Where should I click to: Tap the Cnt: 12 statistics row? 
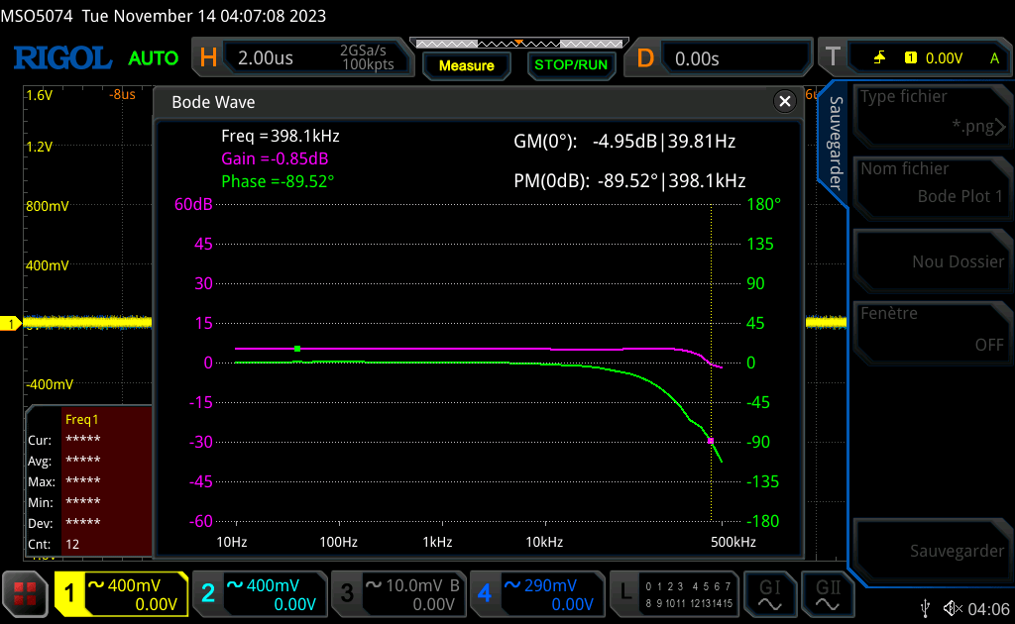(x=89, y=545)
